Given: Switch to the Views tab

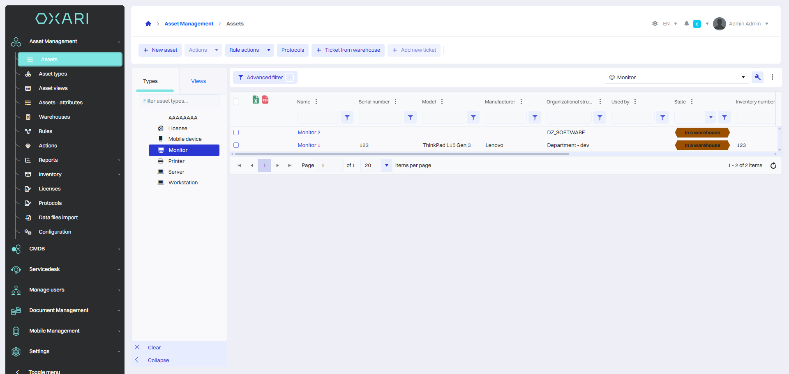Looking at the screenshot, I should tap(198, 81).
